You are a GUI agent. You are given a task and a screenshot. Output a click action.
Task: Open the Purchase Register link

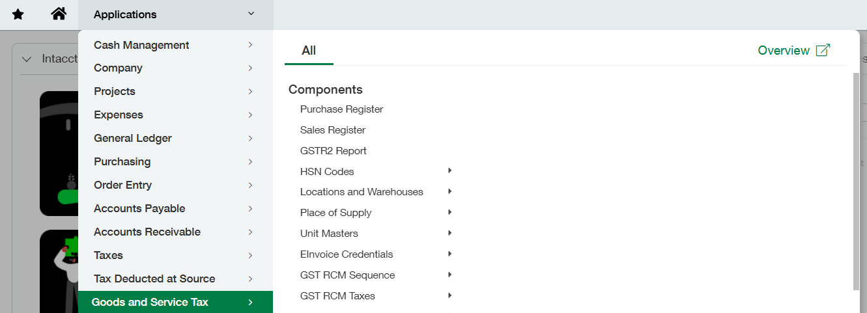[341, 109]
